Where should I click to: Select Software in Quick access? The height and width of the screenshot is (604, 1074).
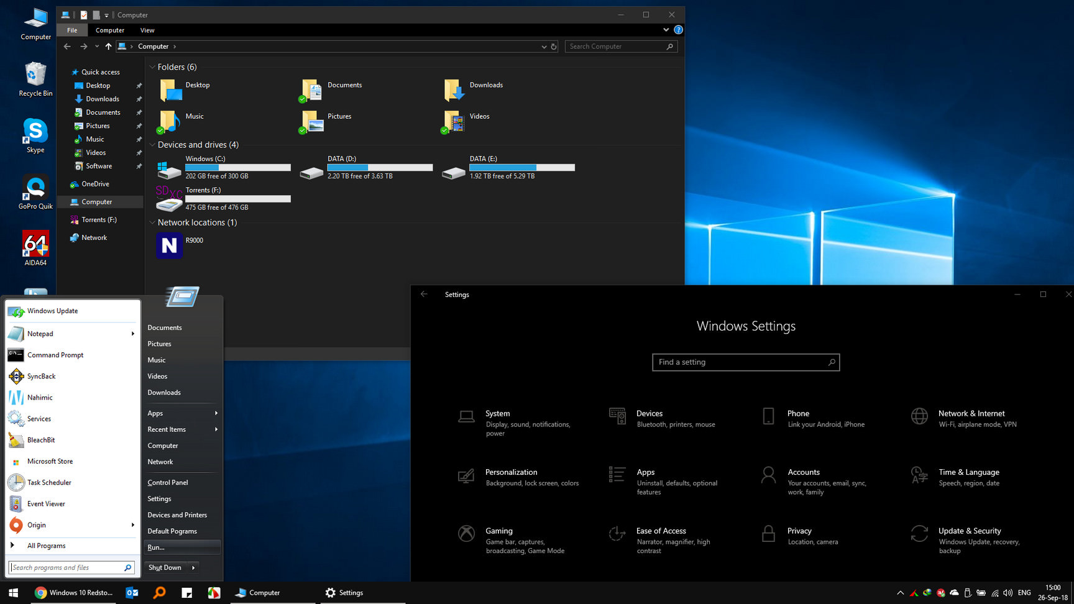coord(99,166)
